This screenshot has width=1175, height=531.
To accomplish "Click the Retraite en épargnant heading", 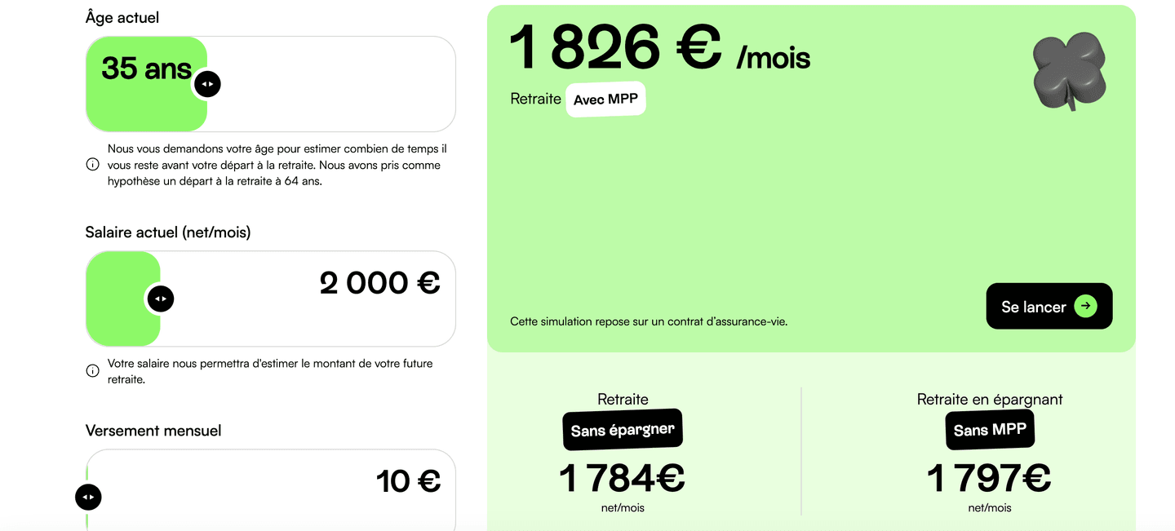I will 990,399.
